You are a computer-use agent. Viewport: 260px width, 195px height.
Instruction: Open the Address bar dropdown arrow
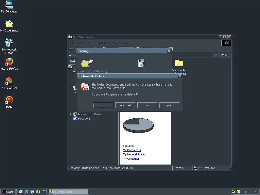pyautogui.click(x=216, y=55)
